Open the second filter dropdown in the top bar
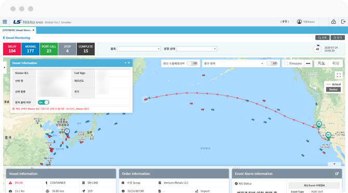Screen dimensions: 348x193 (197, 49)
